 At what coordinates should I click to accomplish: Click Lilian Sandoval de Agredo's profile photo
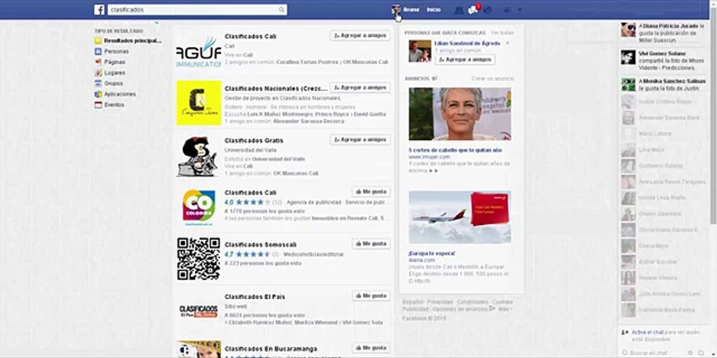420,51
